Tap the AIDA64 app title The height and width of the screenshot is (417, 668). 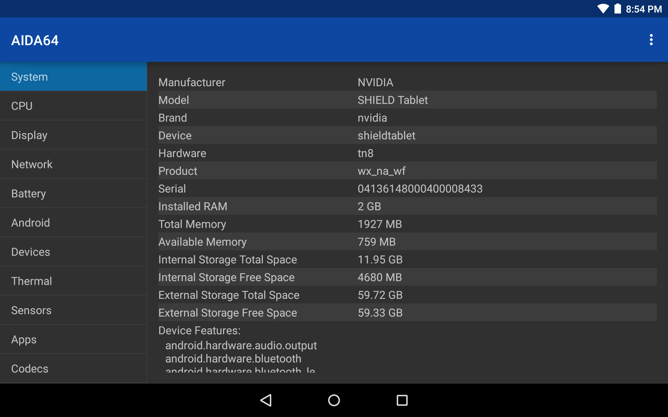(35, 40)
